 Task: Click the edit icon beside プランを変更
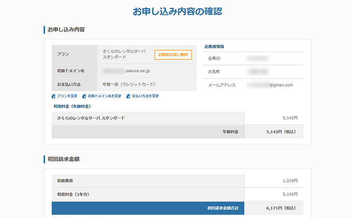(x=54, y=96)
